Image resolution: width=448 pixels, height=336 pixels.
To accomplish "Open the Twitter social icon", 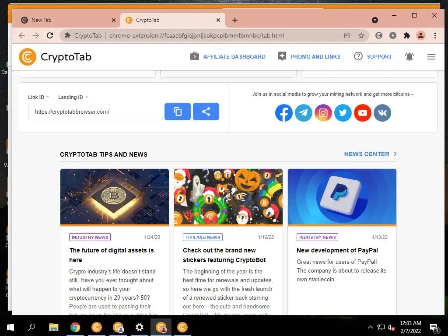I will pyautogui.click(x=343, y=113).
